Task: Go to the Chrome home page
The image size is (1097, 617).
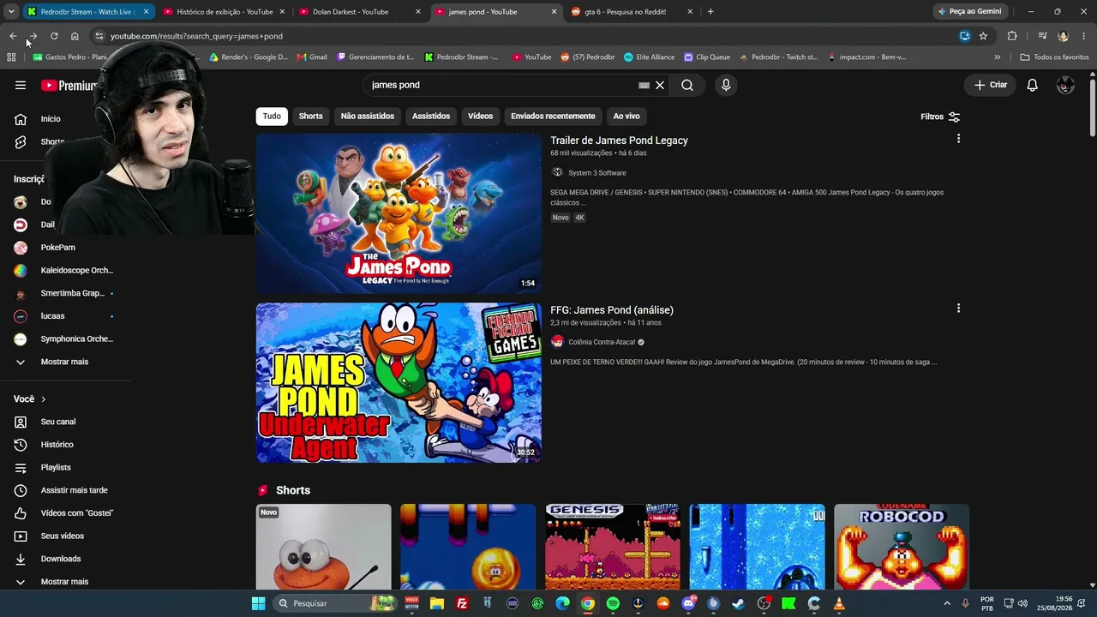Action: (x=75, y=36)
